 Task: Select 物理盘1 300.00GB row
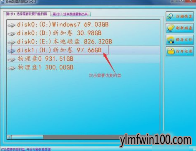click(83, 67)
